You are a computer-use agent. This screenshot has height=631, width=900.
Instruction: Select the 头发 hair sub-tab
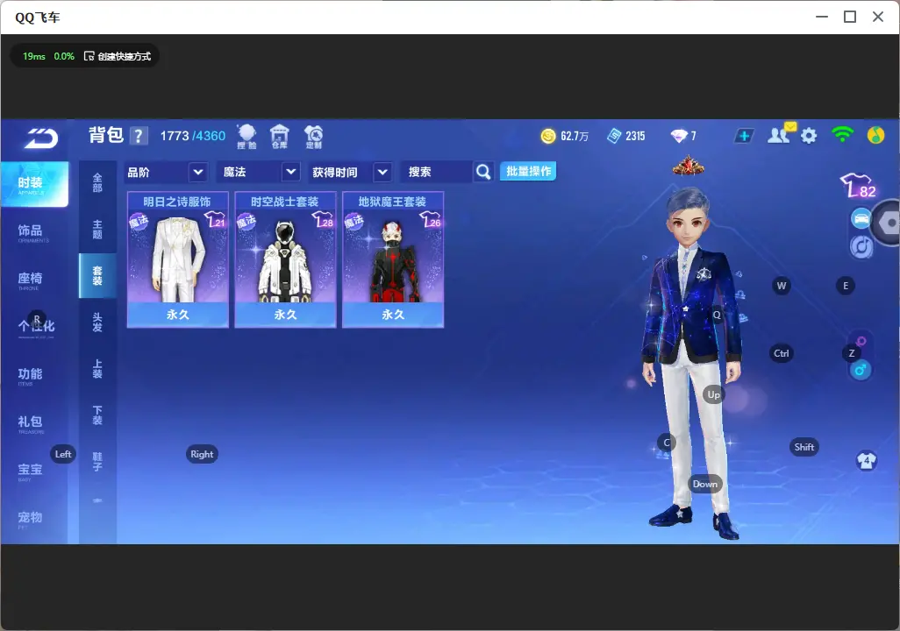pos(97,323)
